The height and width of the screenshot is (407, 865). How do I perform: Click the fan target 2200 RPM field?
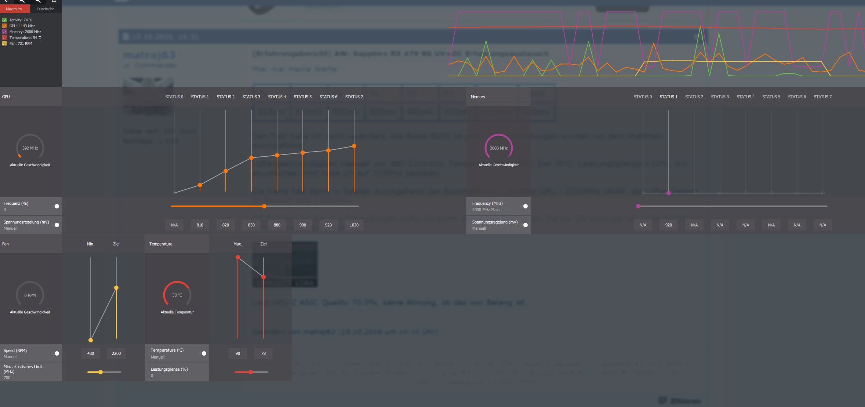click(x=116, y=353)
